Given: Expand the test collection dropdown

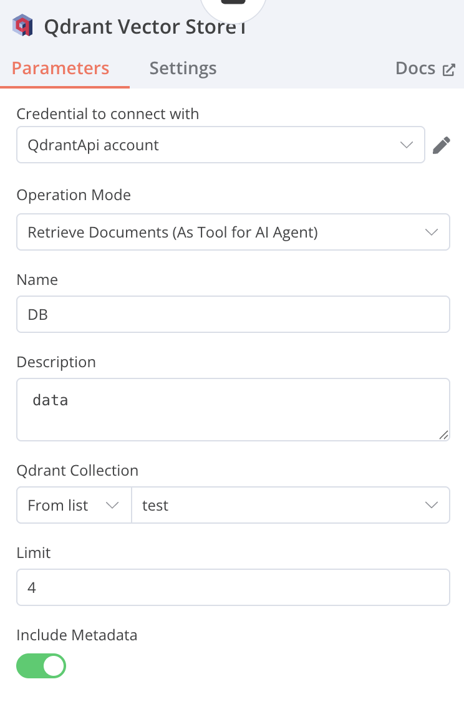Looking at the screenshot, I should (x=291, y=505).
